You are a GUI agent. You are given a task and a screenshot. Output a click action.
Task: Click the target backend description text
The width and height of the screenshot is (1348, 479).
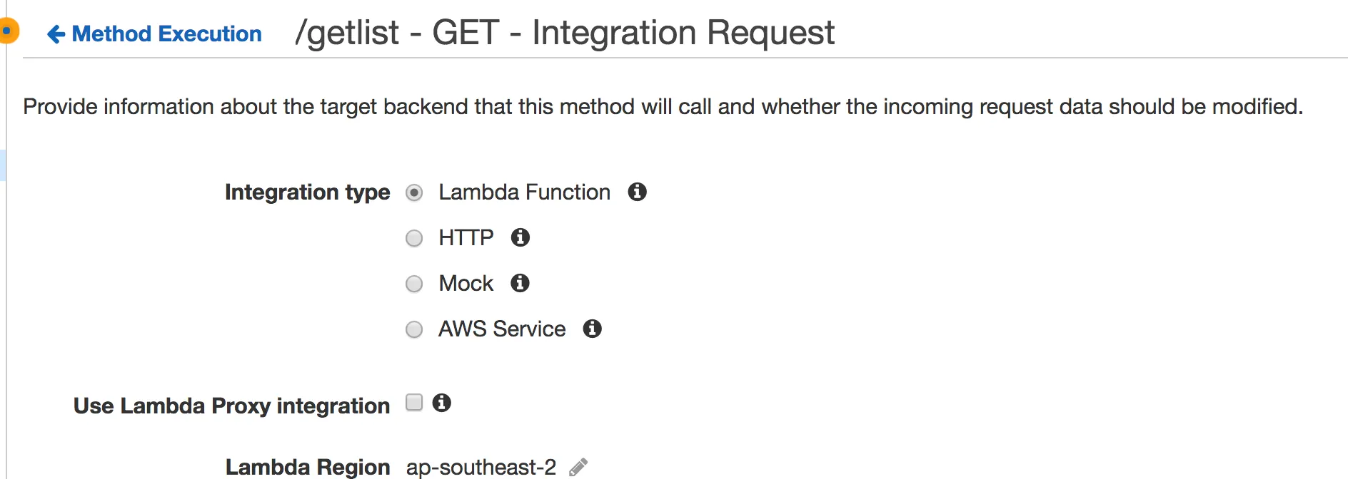point(663,107)
